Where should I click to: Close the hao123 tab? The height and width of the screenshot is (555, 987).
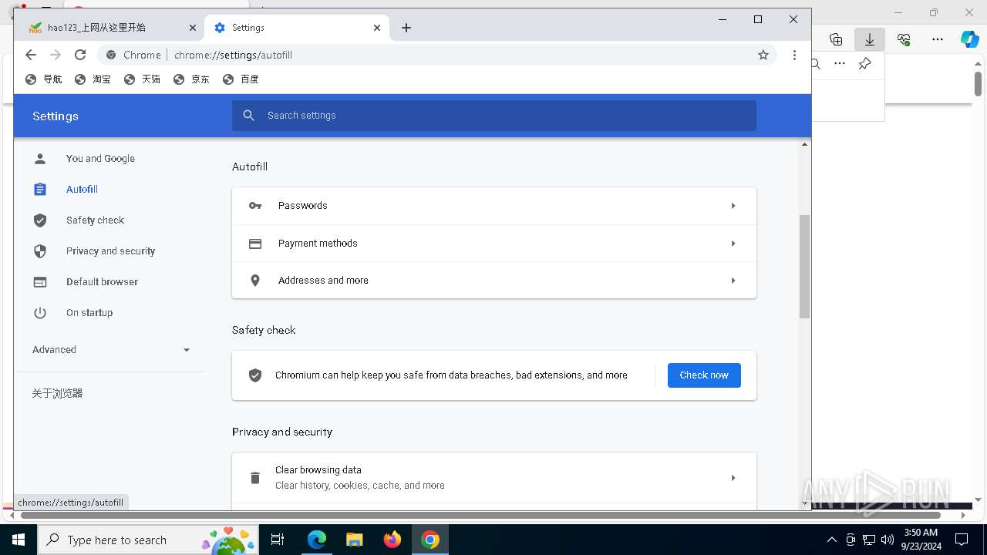coord(193,28)
